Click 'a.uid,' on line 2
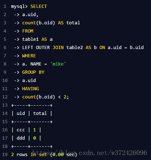 [30, 15]
